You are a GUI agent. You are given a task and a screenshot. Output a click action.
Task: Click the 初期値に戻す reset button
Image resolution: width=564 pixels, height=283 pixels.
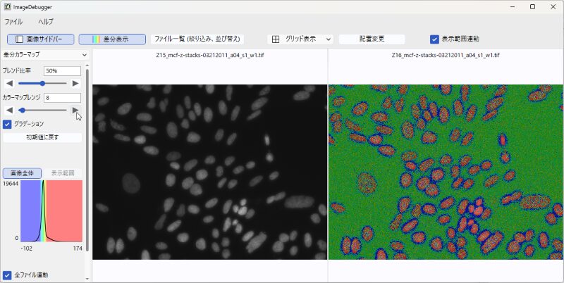(42, 138)
